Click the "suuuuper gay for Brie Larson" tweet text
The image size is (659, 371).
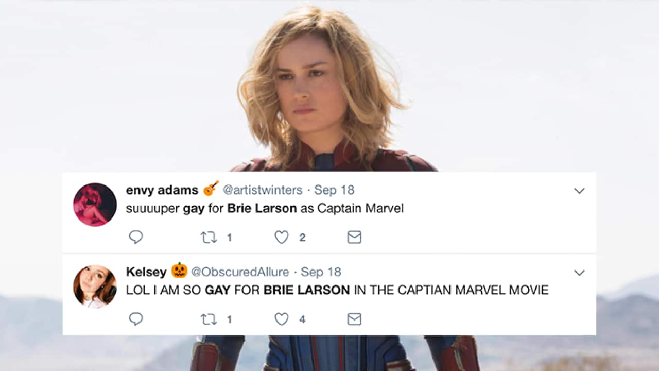coord(265,208)
